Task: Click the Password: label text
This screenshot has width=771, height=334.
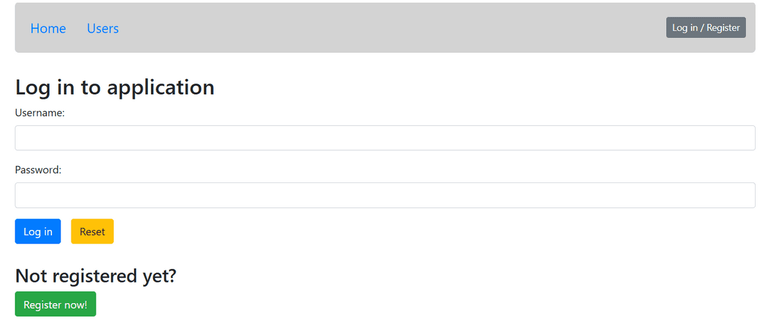Action: [38, 170]
